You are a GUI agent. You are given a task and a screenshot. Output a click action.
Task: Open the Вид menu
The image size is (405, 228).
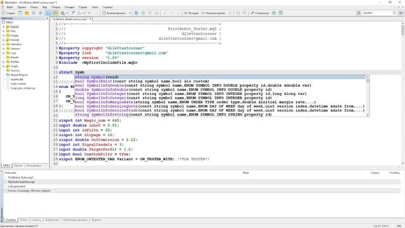click(45, 7)
